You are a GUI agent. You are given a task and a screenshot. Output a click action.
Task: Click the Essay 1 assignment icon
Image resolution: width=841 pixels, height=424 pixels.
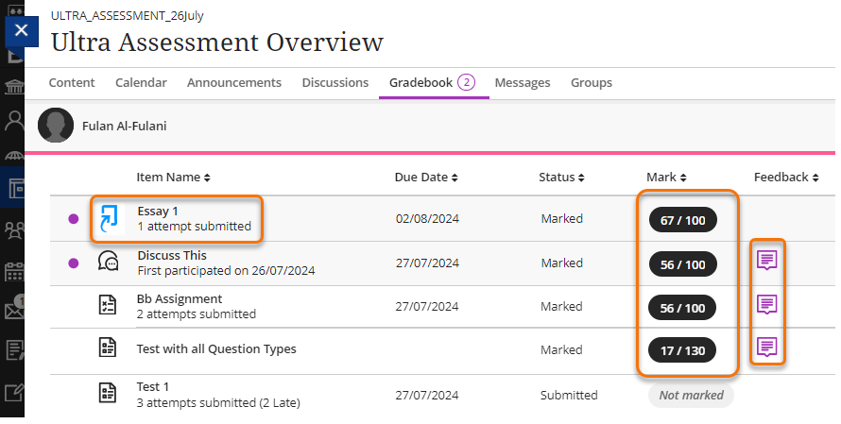click(x=109, y=218)
